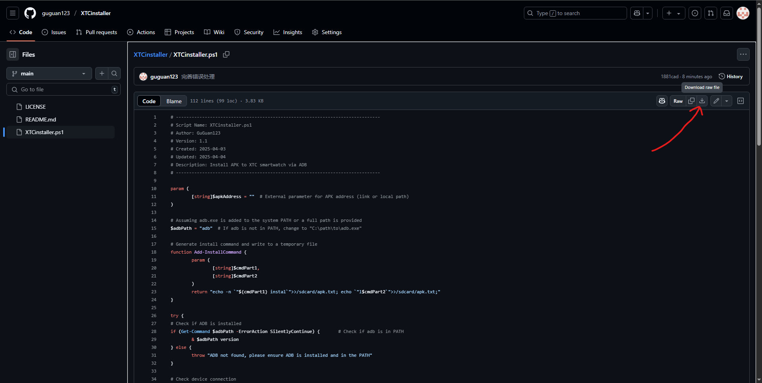
Task: Add a new file with plus icon
Action: tap(102, 73)
